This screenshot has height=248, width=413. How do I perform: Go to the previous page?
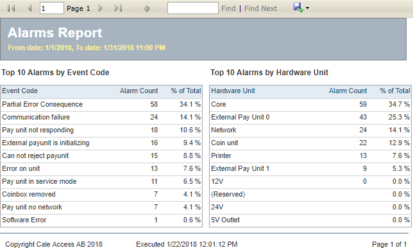[x=29, y=8]
